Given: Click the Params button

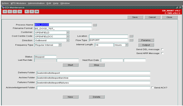Looking at the screenshot, I should point(146,40).
